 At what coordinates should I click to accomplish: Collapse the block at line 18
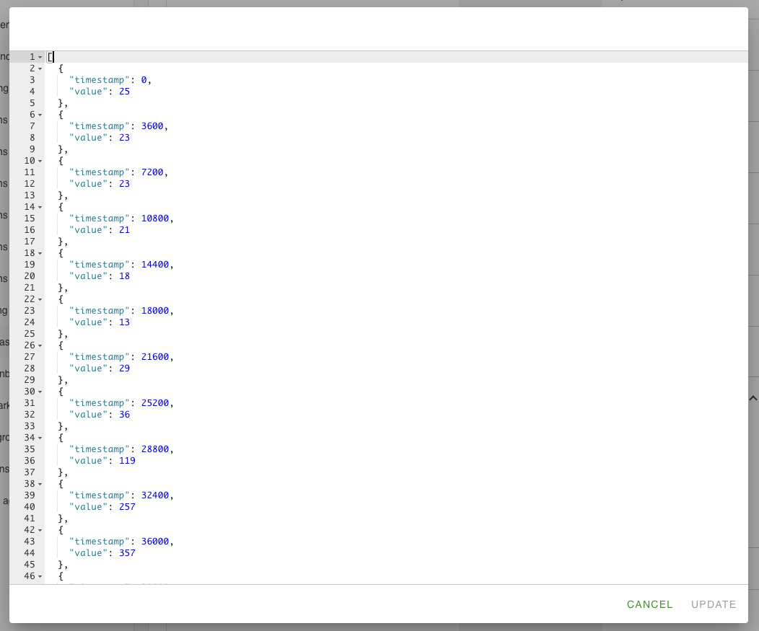click(x=40, y=253)
